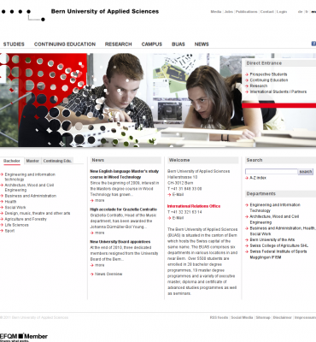Read more on University Board news
This screenshot has width=316, height=342.
pos(100,265)
